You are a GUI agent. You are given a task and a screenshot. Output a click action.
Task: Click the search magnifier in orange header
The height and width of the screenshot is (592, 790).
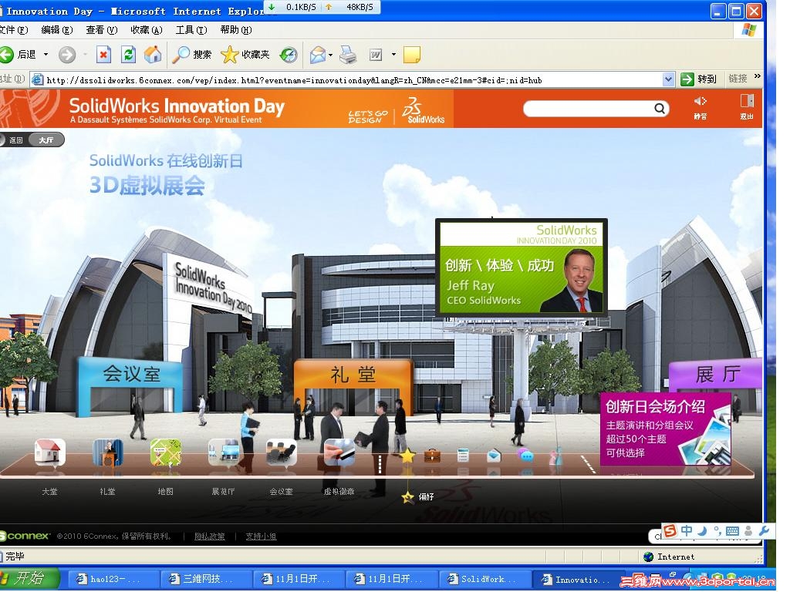coord(660,108)
